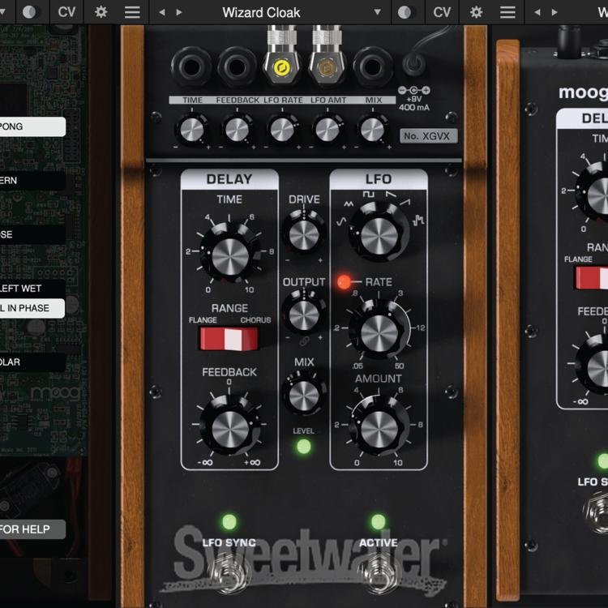Select the IN PHASE option in left panel
608x608 pixels.
32,308
